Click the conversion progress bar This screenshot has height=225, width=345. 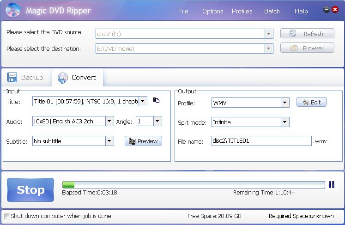194,185
